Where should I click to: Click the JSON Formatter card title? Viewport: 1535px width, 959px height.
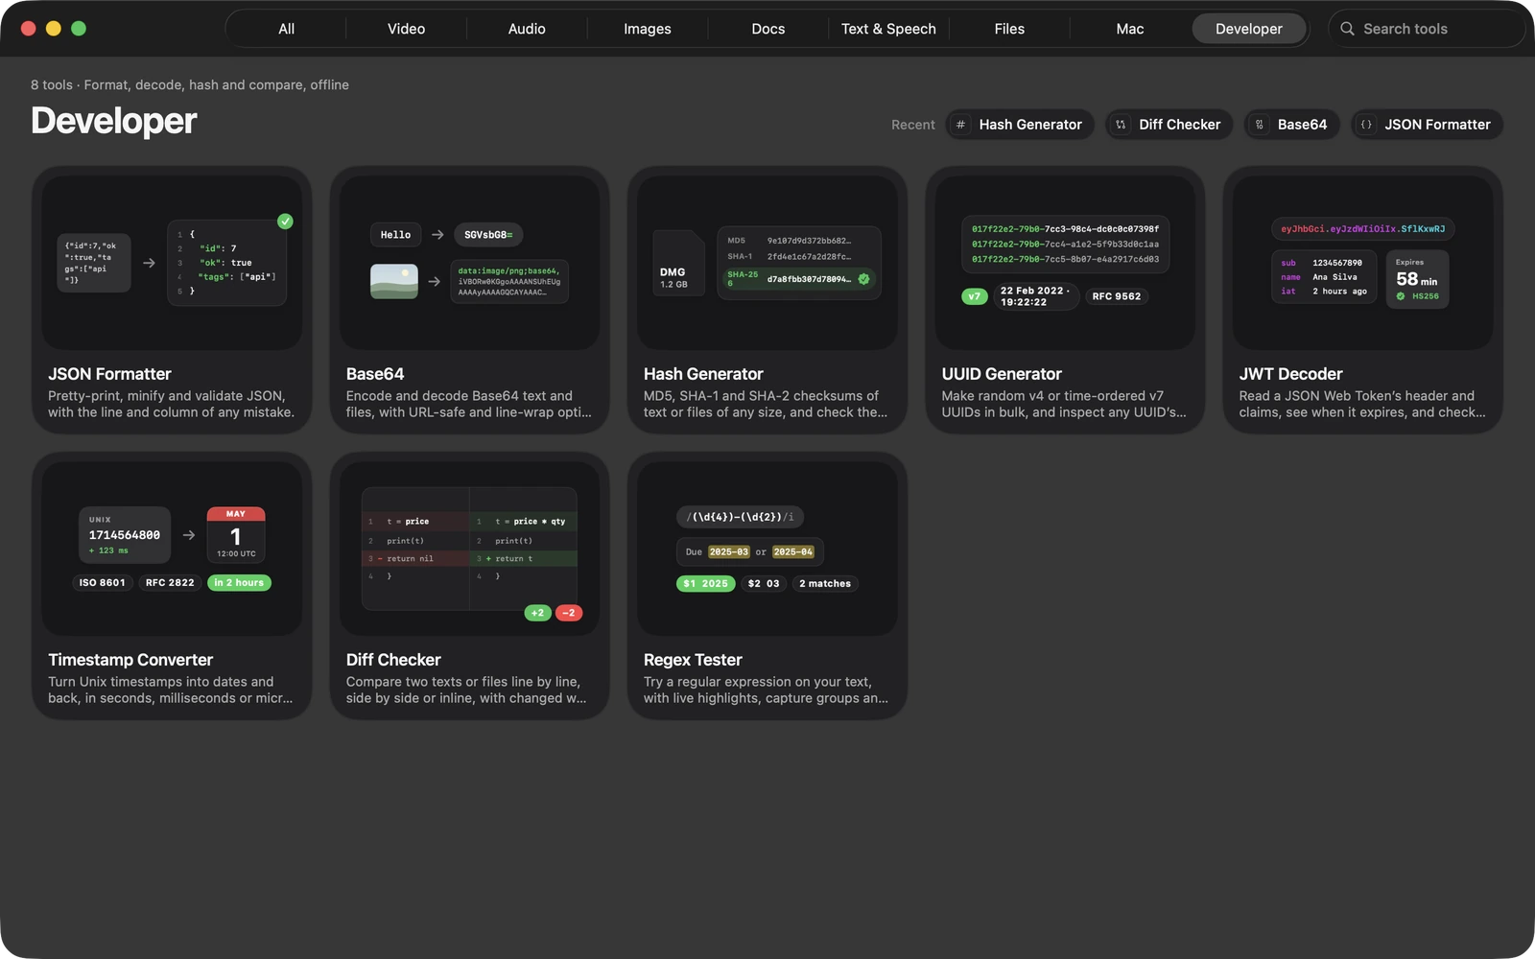click(109, 374)
